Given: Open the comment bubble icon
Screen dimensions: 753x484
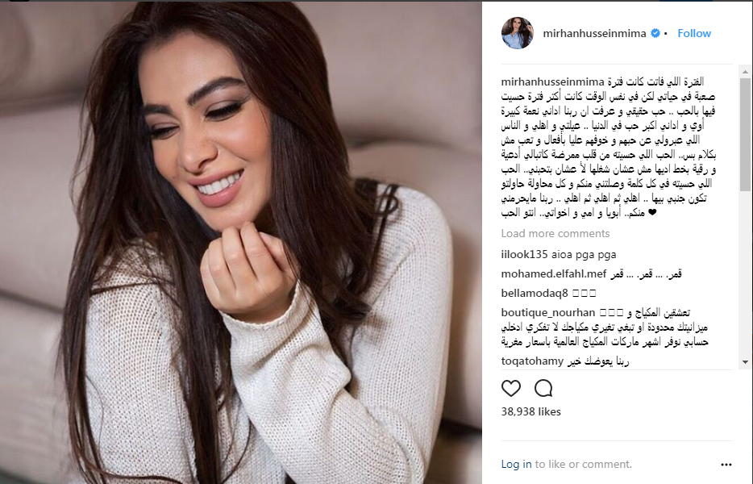Looking at the screenshot, I should (x=543, y=388).
